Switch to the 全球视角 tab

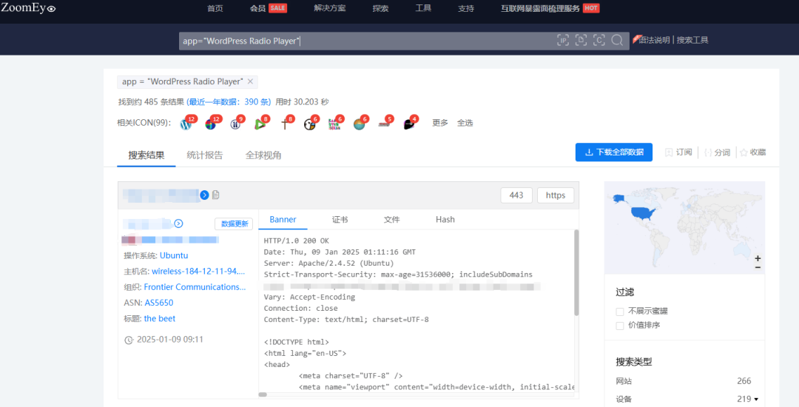263,155
